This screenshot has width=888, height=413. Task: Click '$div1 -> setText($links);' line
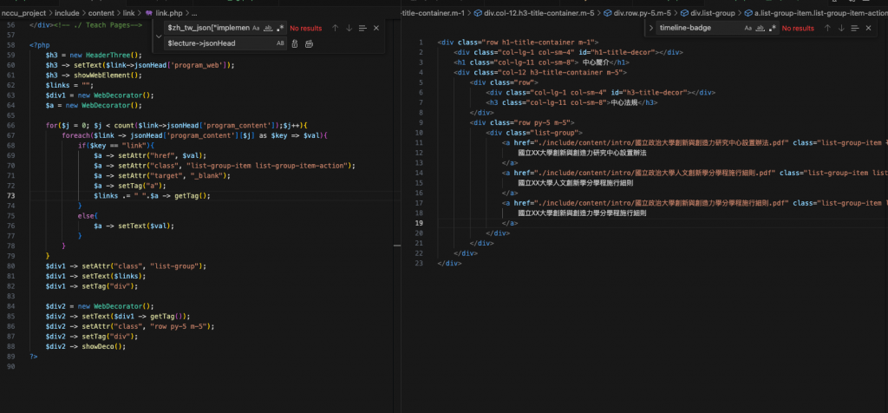pyautogui.click(x=95, y=276)
